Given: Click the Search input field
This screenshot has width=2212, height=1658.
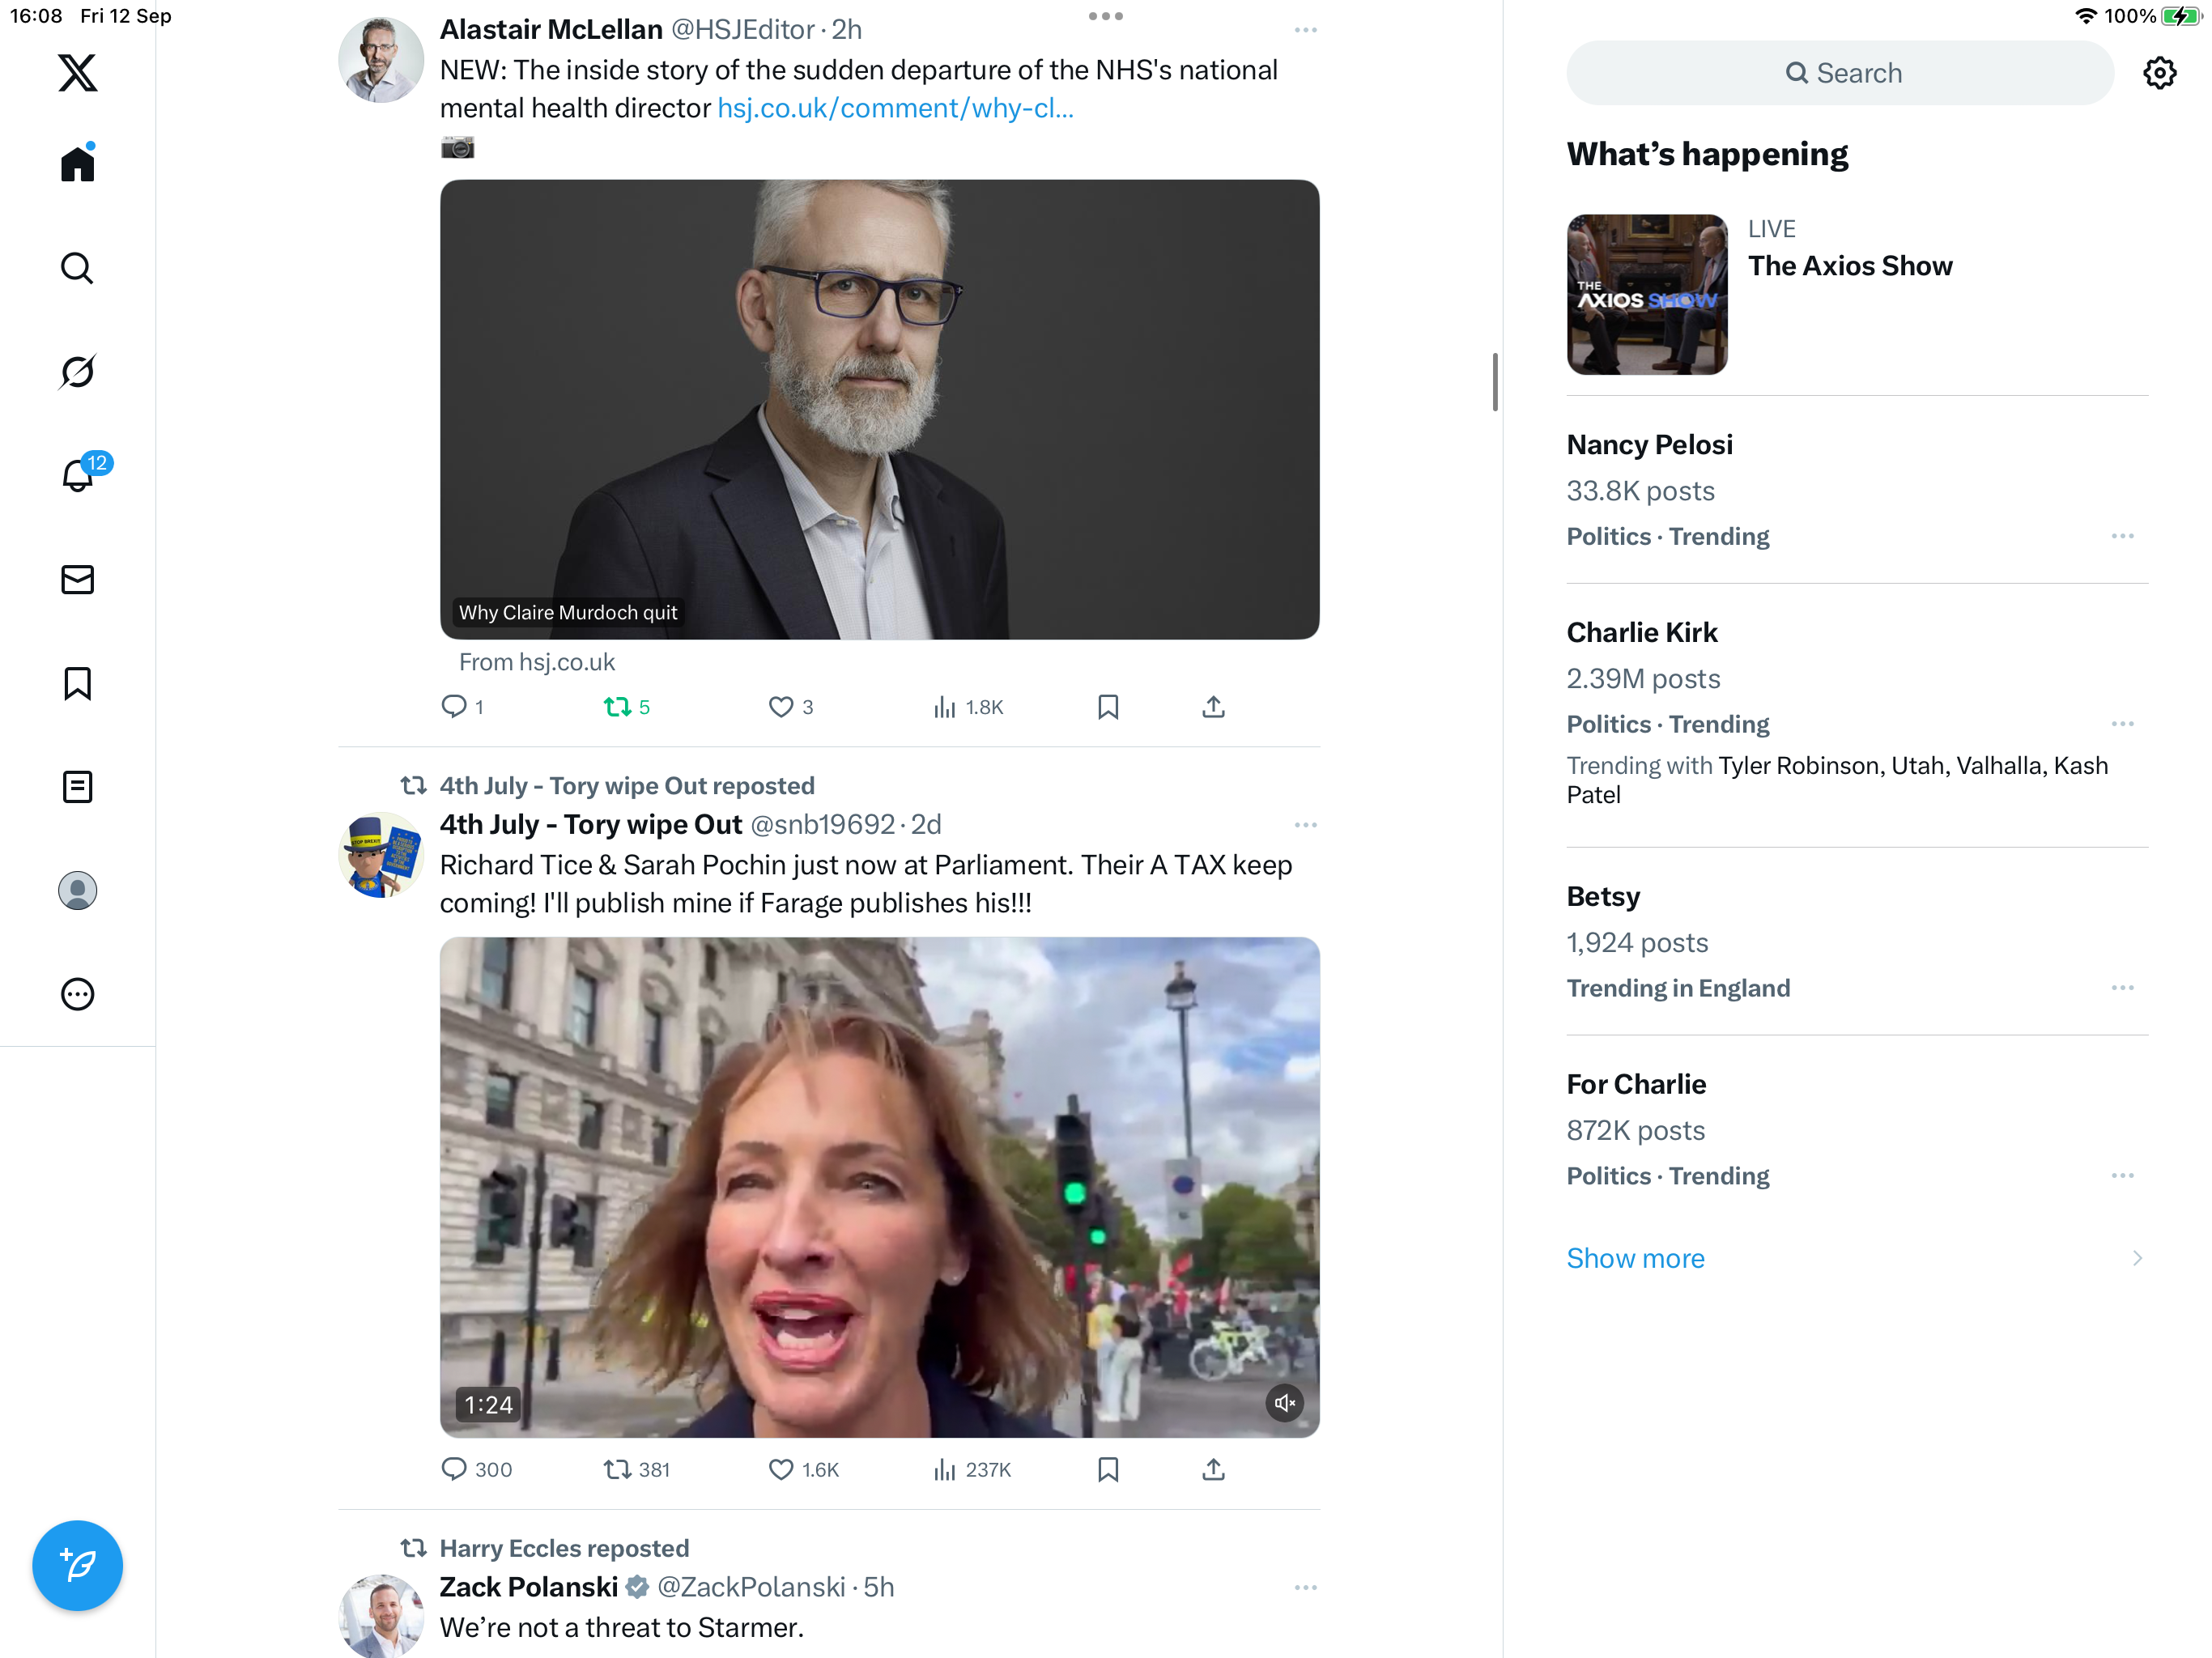Looking at the screenshot, I should pyautogui.click(x=1840, y=73).
